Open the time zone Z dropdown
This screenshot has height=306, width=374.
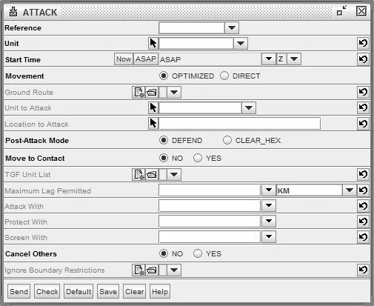click(294, 59)
